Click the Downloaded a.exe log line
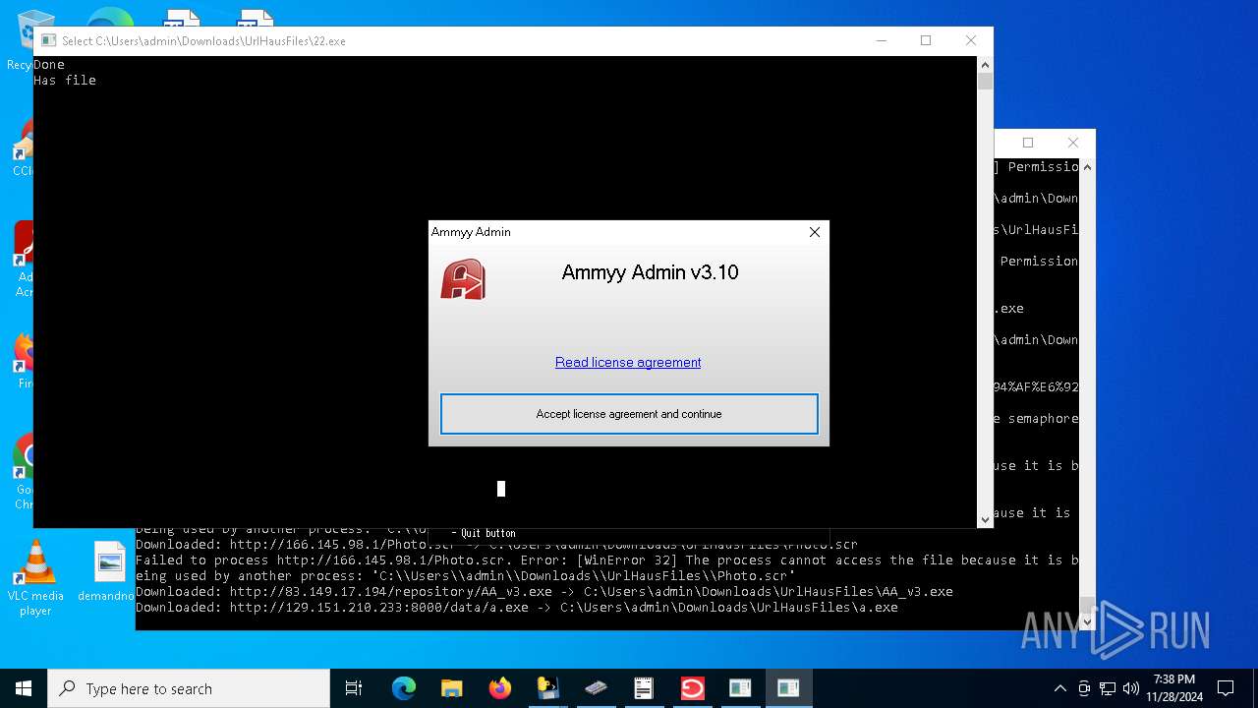The image size is (1258, 708). [x=517, y=608]
